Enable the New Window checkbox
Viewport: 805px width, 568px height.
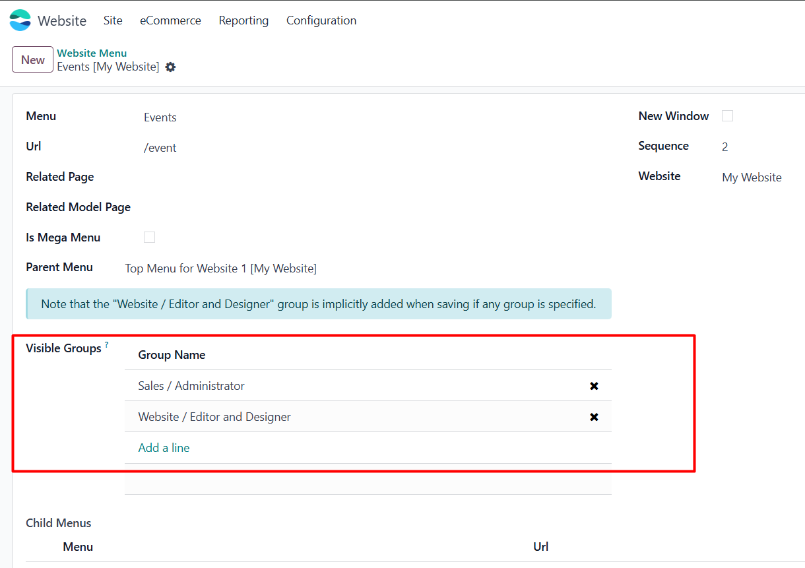727,116
